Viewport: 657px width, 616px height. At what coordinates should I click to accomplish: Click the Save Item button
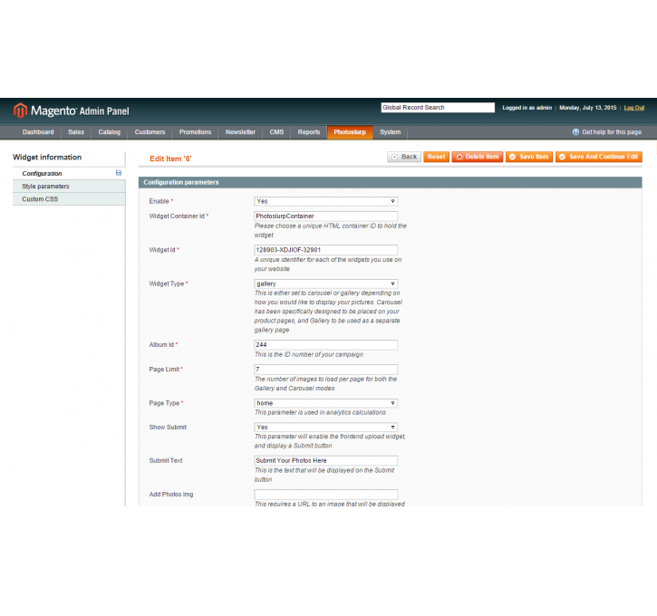pos(529,157)
